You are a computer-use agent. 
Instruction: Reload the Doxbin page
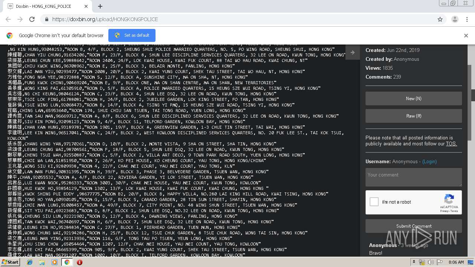(x=32, y=19)
